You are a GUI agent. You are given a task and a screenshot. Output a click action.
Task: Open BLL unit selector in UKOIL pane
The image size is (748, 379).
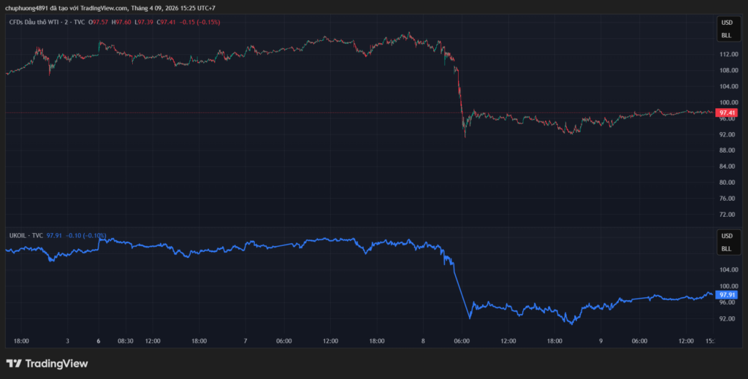pos(726,248)
